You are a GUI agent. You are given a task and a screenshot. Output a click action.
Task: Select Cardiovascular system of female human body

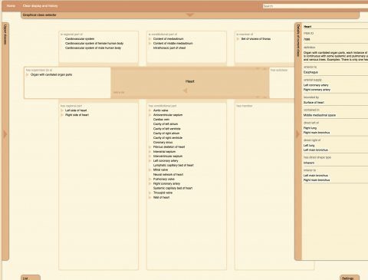point(94,44)
